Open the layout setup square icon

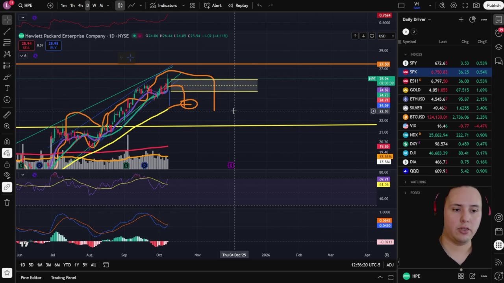tap(401, 6)
